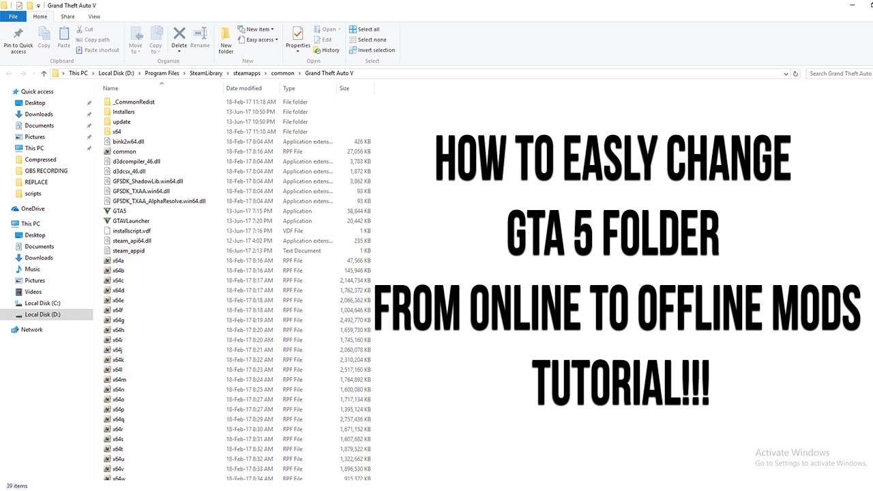
Task: Switch to the Share ribbon tab
Action: [x=68, y=16]
